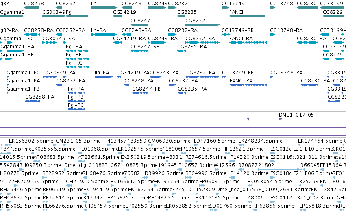Viewport: 346px width, 212px height.
Task: Click the CG8258-PA protein label
Action: (40, 97)
